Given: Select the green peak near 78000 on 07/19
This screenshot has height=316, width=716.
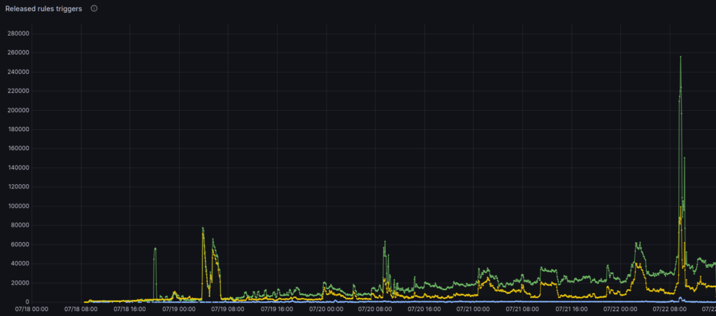Looking at the screenshot, I should [203, 228].
